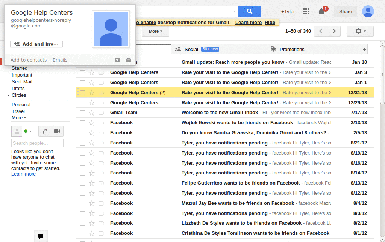Star the Facebook email dated 8/13/12
The image size is (385, 242).
point(92,183)
